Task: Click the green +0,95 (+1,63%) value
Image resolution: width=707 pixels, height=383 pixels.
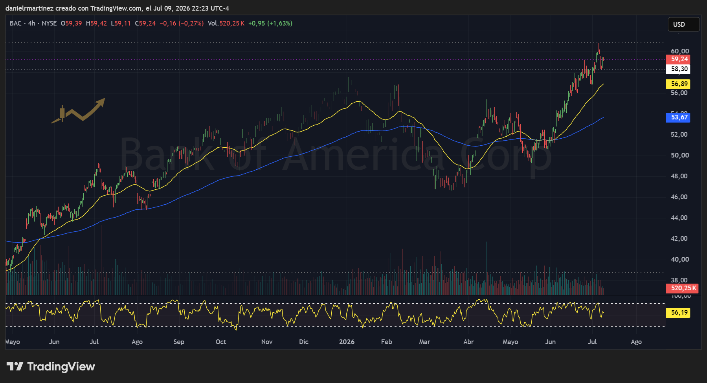Action: [x=270, y=23]
